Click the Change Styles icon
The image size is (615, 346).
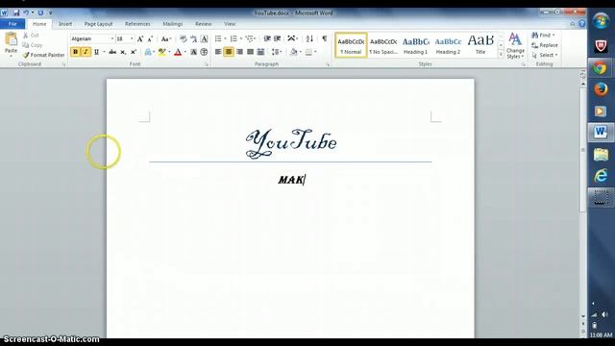(x=515, y=45)
